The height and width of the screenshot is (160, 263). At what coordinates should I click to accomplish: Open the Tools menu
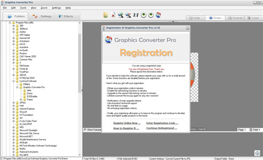click(23, 8)
